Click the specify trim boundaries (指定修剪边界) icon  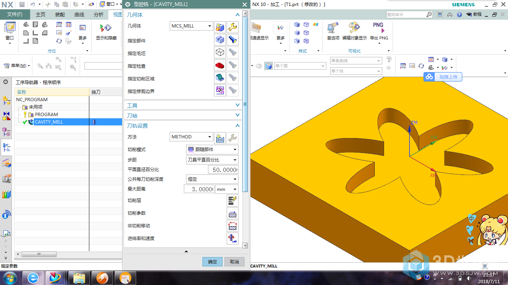[220, 90]
